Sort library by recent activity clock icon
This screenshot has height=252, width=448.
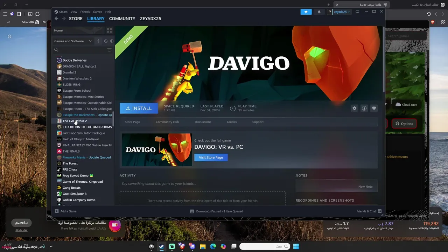click(x=106, y=41)
